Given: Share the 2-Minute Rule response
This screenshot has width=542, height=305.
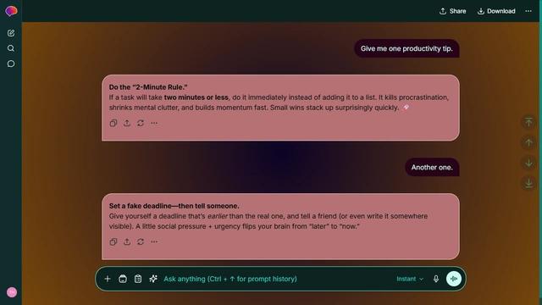Looking at the screenshot, I should [127, 123].
